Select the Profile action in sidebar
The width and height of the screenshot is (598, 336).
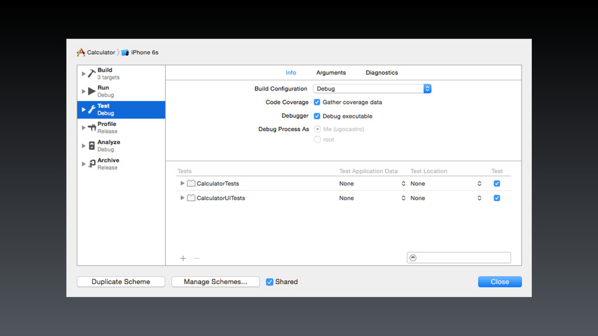[121, 128]
